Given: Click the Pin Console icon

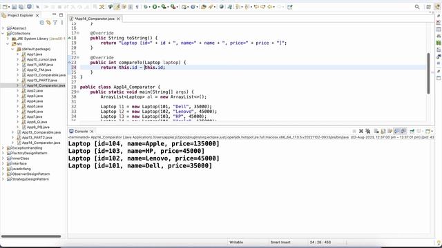Looking at the screenshot, I should tap(412, 132).
